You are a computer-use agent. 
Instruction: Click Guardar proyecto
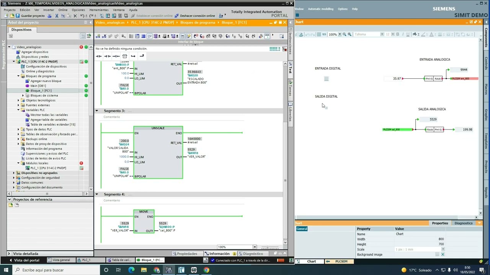(30, 16)
